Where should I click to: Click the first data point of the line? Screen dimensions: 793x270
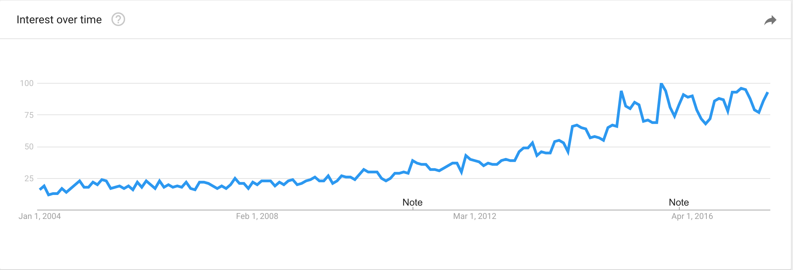tap(40, 189)
